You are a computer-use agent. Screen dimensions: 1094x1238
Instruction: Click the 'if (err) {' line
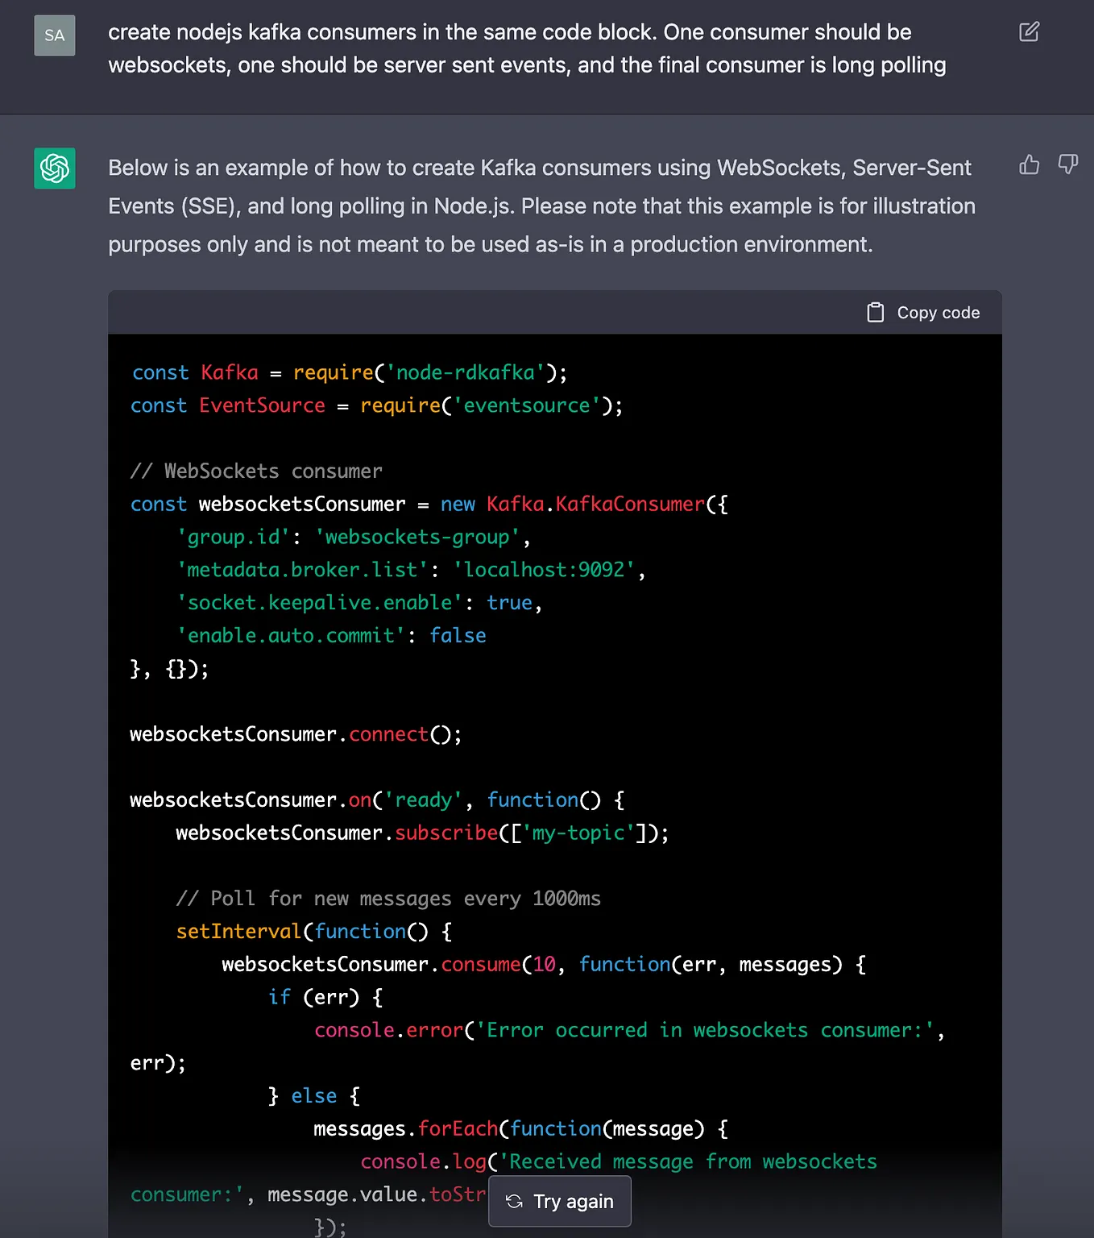[325, 998]
